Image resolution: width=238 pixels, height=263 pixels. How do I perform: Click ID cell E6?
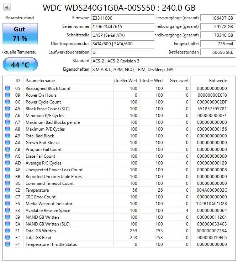[17, 204]
